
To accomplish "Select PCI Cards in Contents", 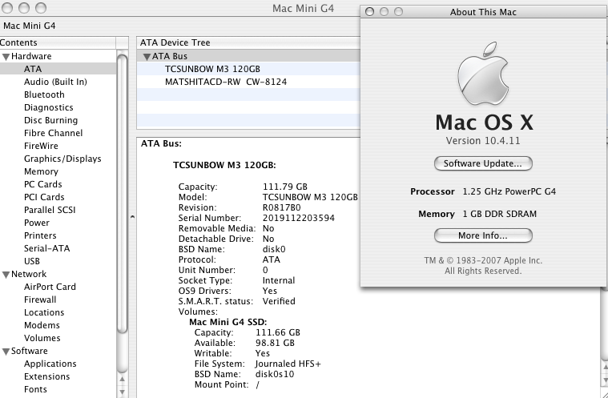I will [44, 197].
